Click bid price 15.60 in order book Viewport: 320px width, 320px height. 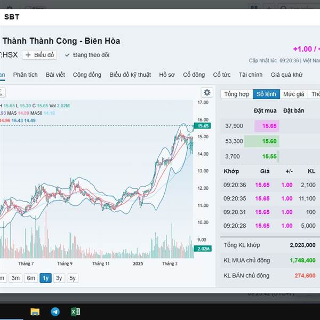269,141
